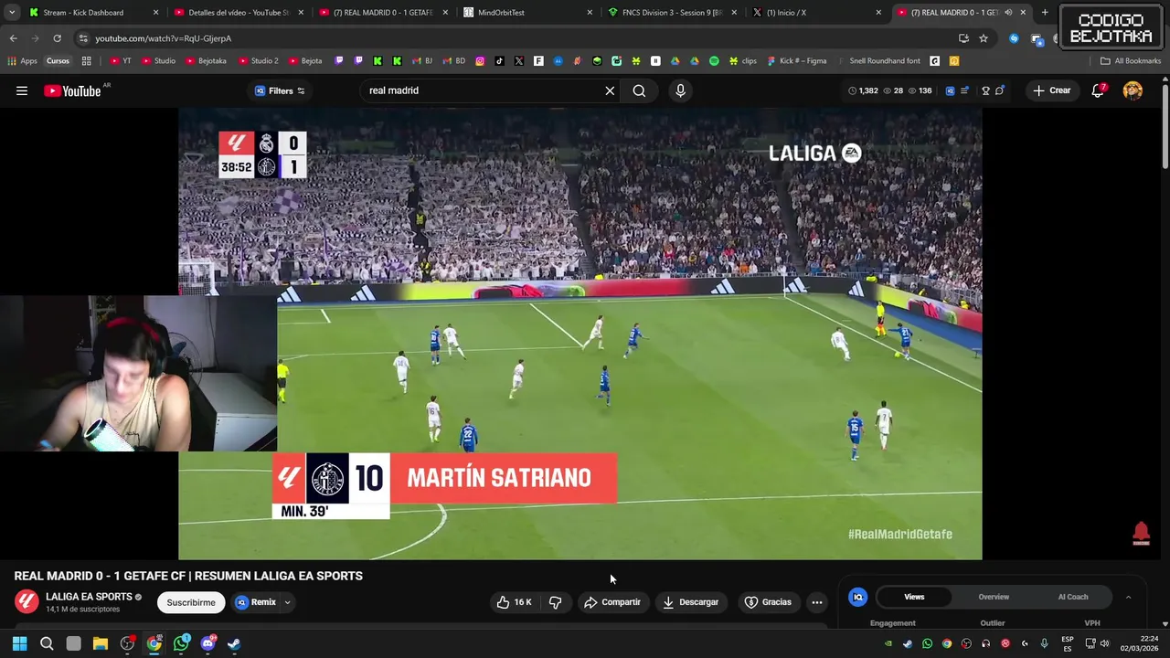Click the Gracias button
The image size is (1170, 658).
[x=768, y=602]
